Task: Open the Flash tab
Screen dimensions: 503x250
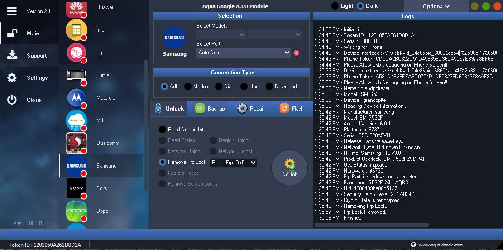Action: tap(292, 109)
